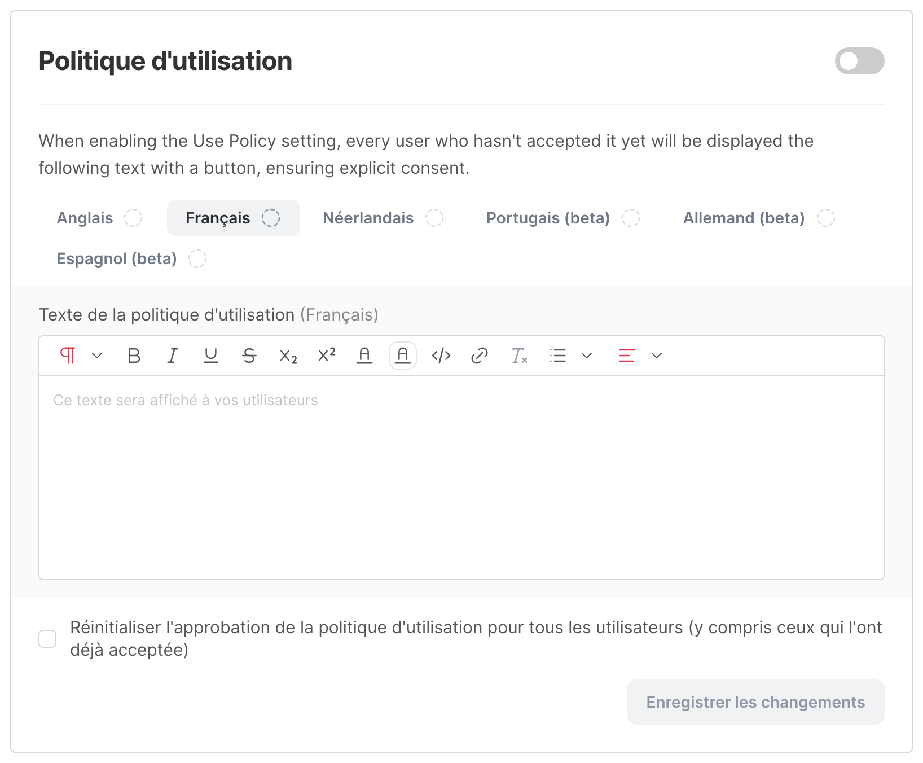This screenshot has width=923, height=763.
Task: Toggle bold formatting
Action: coord(134,356)
